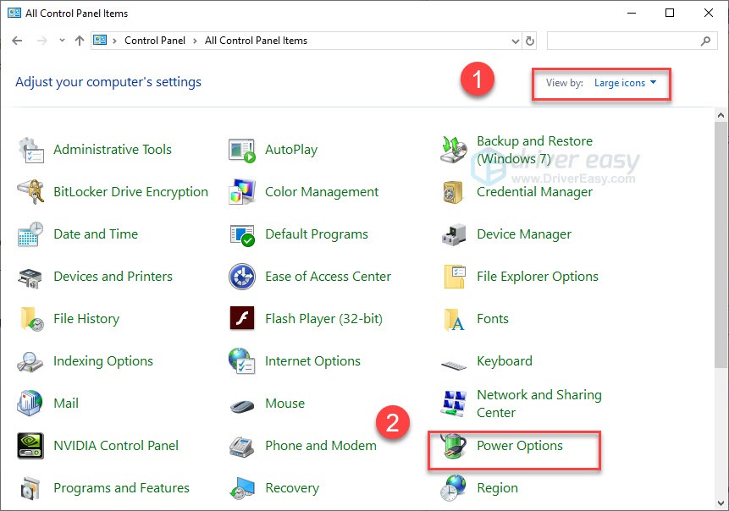Open the Internet Options icon
This screenshot has width=729, height=511.
[242, 361]
